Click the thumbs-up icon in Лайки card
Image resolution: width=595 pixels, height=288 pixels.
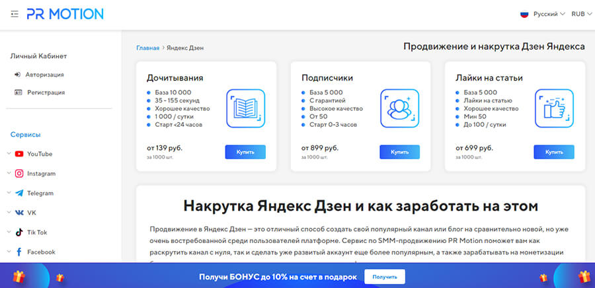coord(554,108)
